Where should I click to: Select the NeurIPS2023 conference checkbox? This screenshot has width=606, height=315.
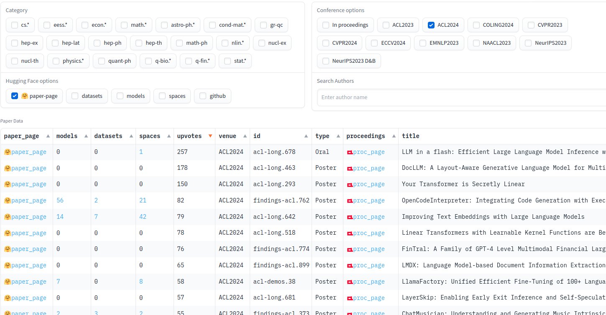click(528, 43)
